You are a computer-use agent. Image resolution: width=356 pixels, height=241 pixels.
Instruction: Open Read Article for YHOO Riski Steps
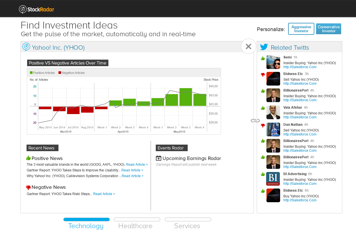pos(104,194)
